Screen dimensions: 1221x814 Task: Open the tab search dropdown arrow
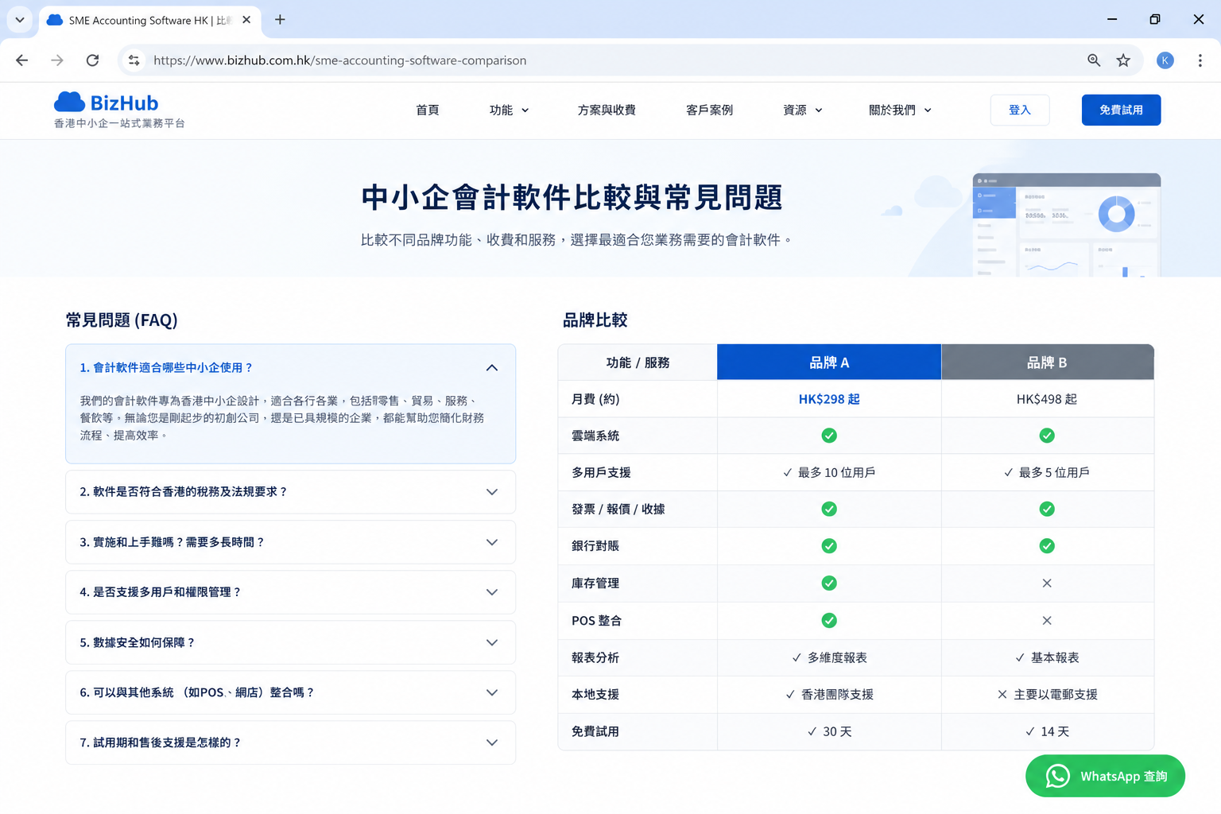20,20
